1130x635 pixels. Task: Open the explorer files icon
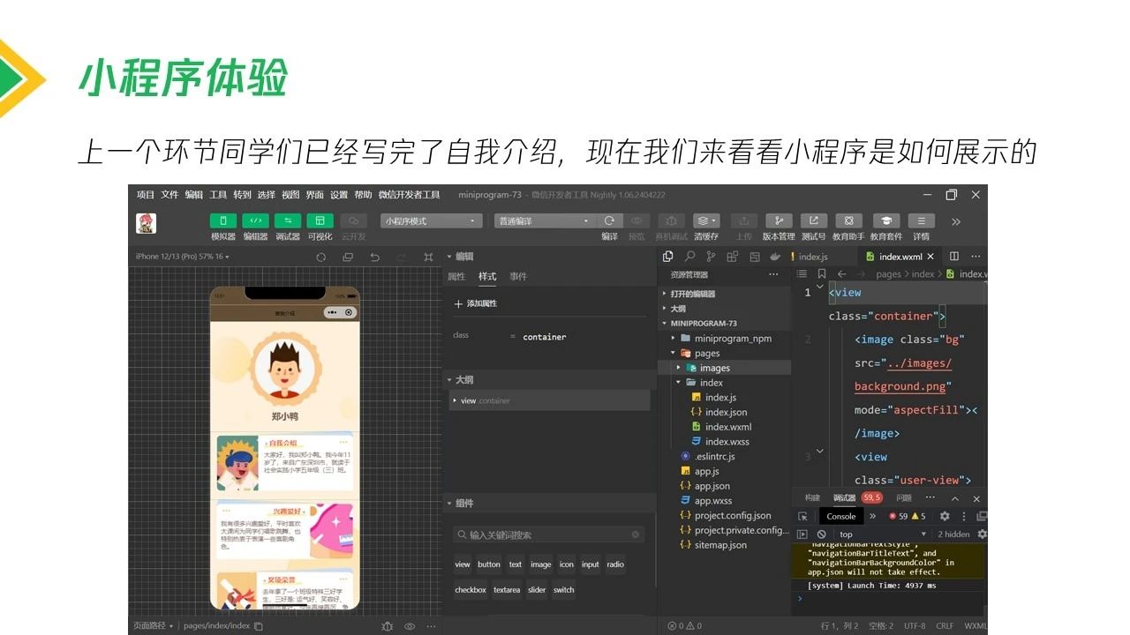(x=667, y=257)
